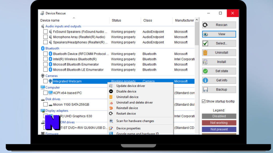
Task: Choose Uninstall device from context menu
Action: coord(140,97)
